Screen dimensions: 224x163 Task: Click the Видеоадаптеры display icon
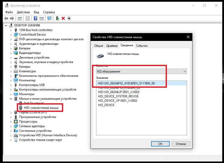point(16,53)
